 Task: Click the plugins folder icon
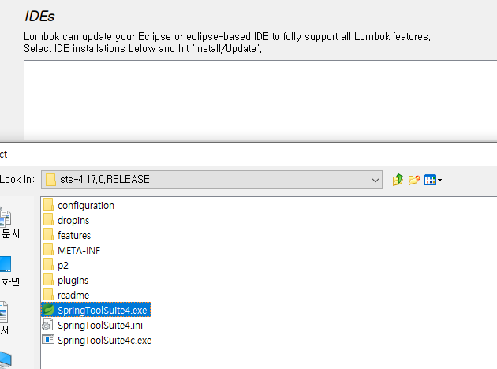click(48, 280)
